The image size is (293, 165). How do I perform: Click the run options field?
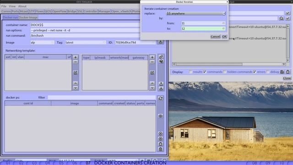(85, 30)
